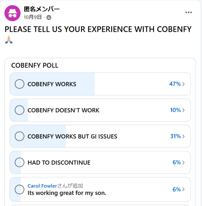Pick the HAD TO DISCONTINUE radio button
The image size is (202, 206).
point(20,163)
